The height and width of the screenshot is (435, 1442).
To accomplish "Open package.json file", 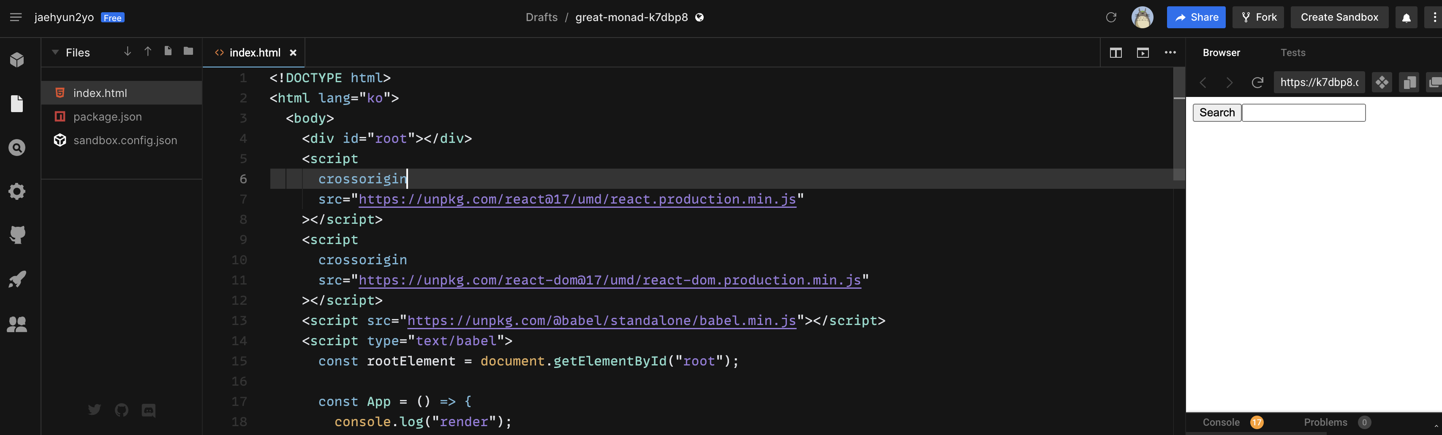I will click(x=122, y=117).
